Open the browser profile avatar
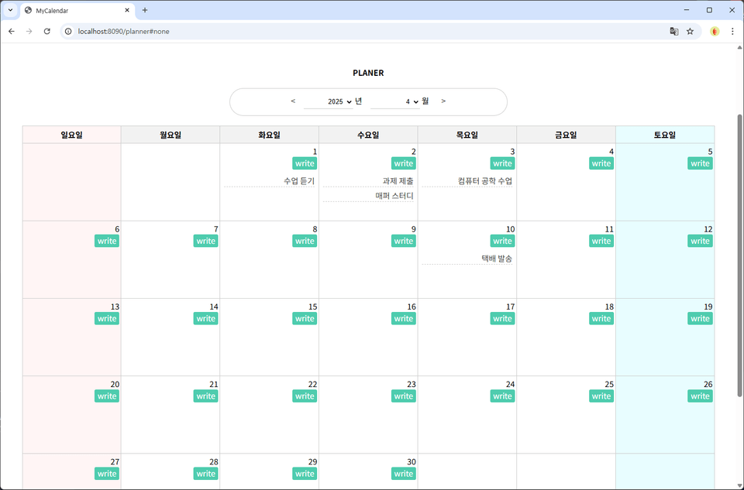Screen dimensions: 744x490 (715, 31)
